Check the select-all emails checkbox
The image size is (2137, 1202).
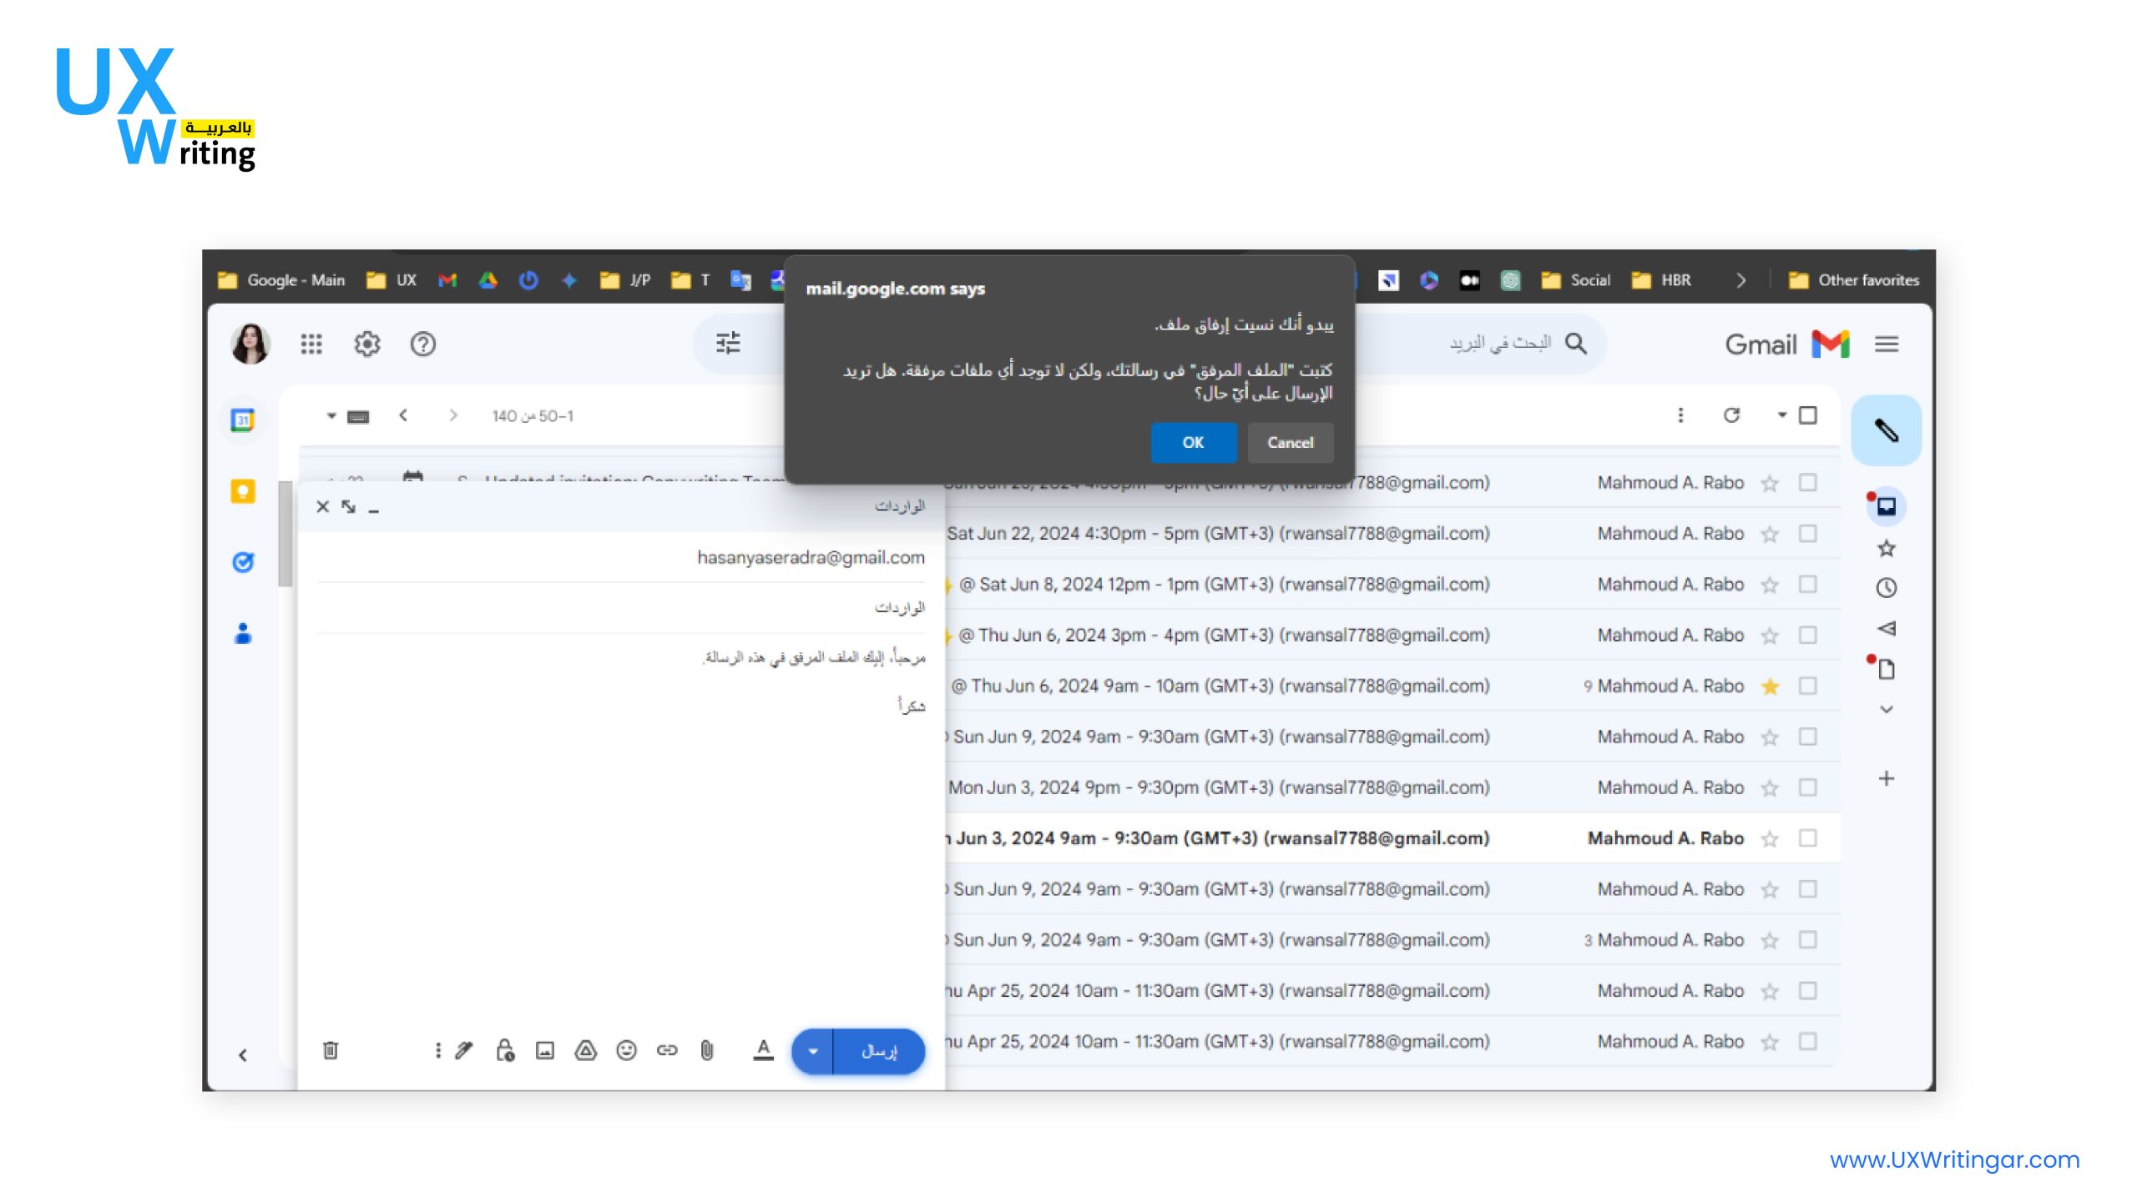1808,415
